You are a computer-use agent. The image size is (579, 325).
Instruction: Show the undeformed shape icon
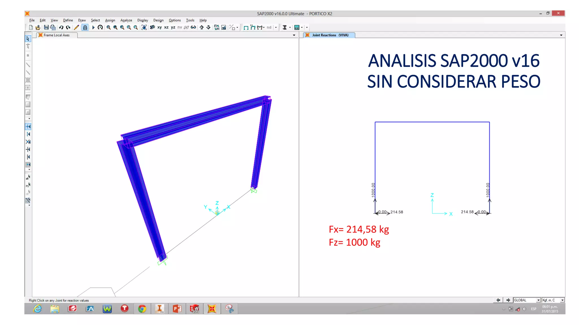tap(246, 27)
